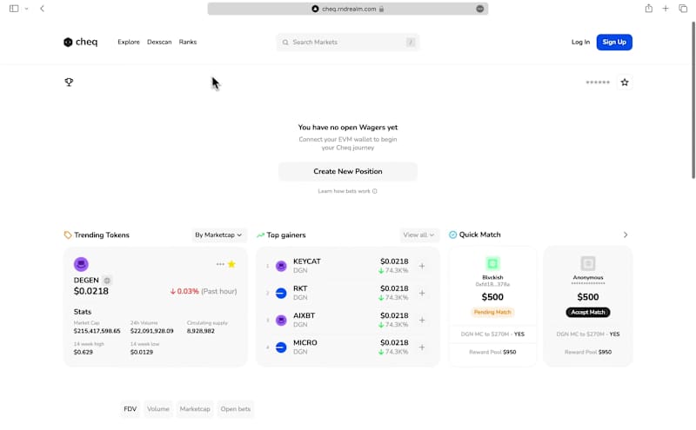Add AIXBT with its plus icon

coord(422,320)
